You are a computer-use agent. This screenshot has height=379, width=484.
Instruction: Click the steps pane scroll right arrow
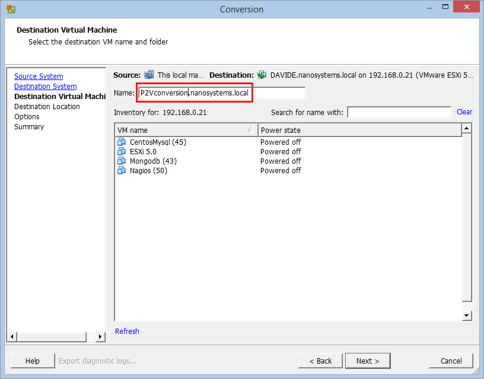(100, 336)
